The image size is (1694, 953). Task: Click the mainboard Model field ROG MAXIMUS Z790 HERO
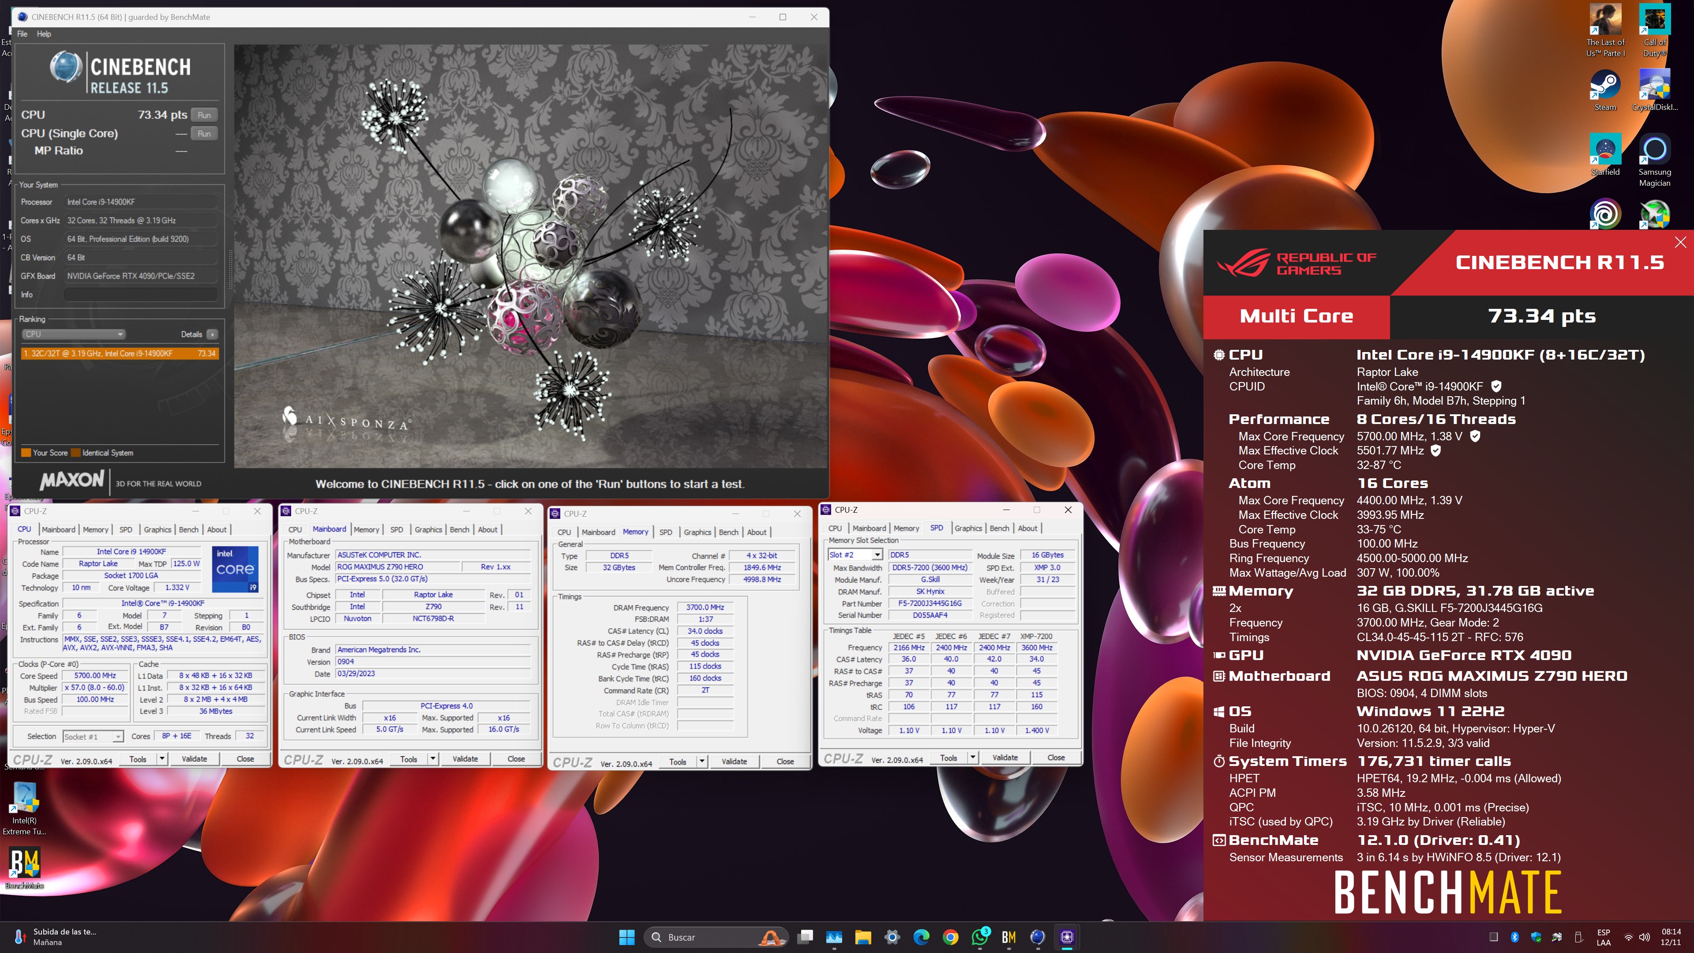point(397,567)
